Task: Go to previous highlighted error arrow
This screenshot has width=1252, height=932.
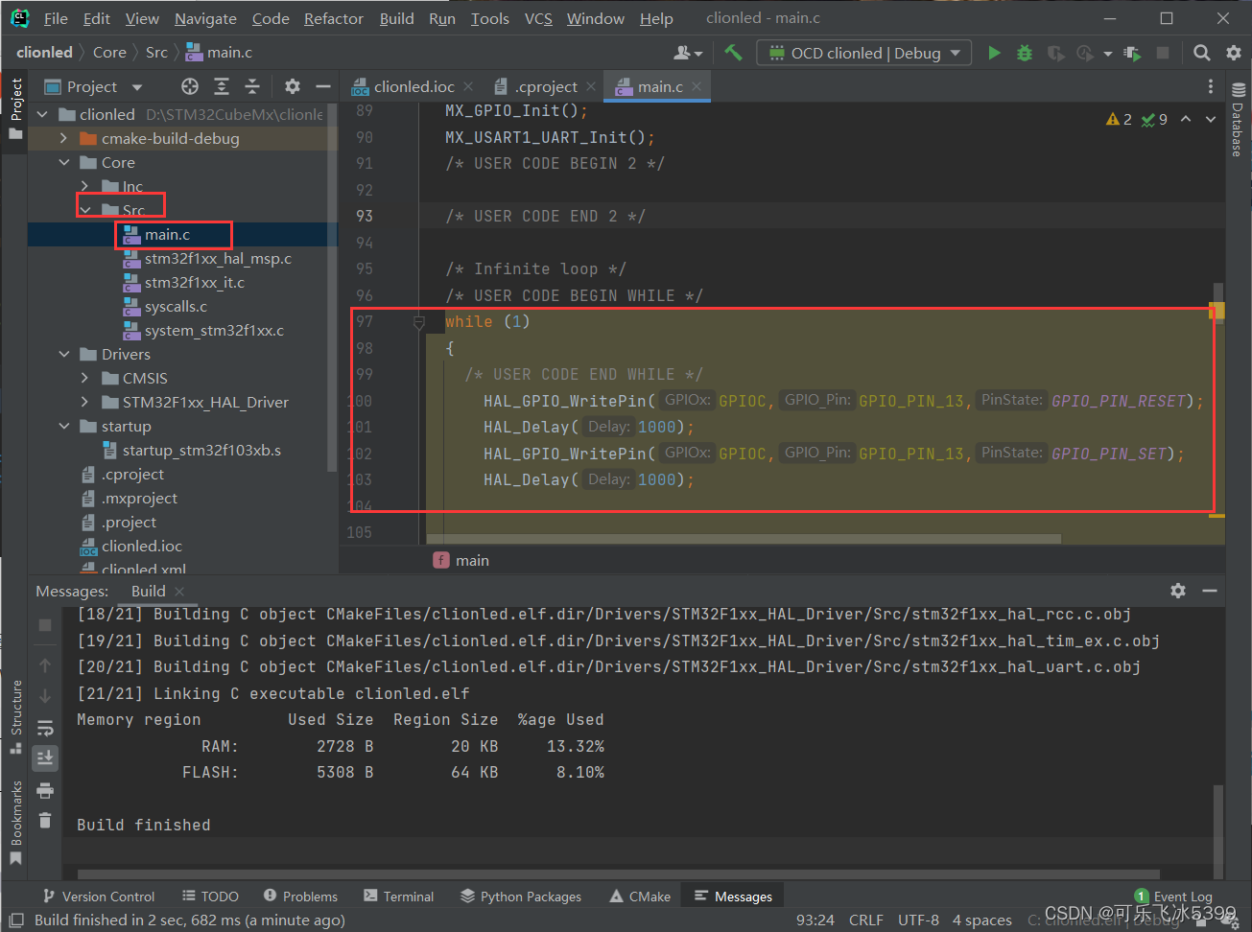Action: [x=1186, y=119]
